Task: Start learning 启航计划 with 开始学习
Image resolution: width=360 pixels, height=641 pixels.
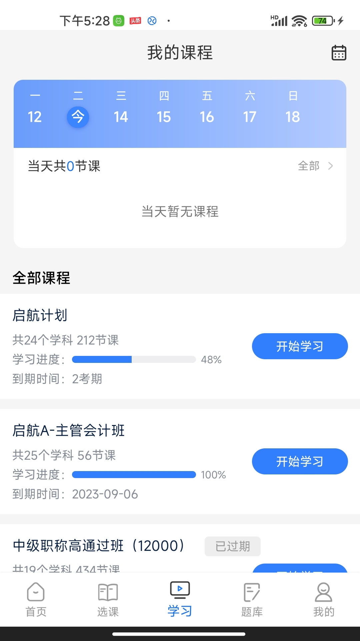Action: point(300,346)
